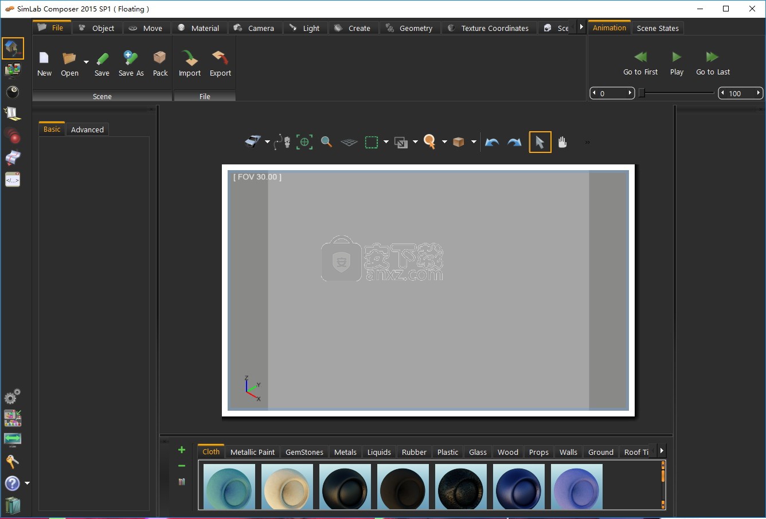Click the light bulb path icon
Image resolution: width=766 pixels, height=519 pixels.
[282, 141]
